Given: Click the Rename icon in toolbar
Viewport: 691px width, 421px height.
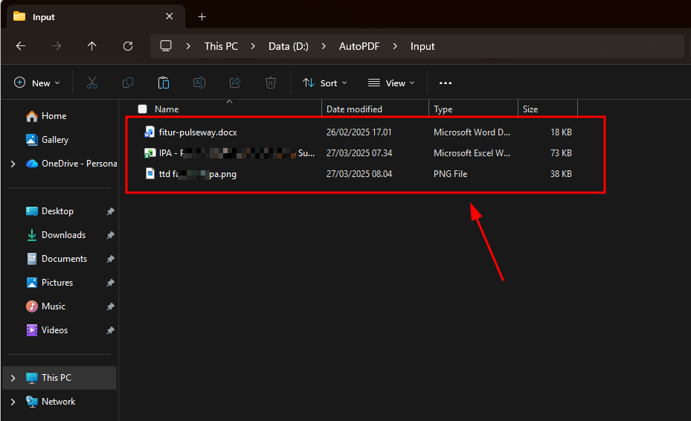Looking at the screenshot, I should [199, 83].
